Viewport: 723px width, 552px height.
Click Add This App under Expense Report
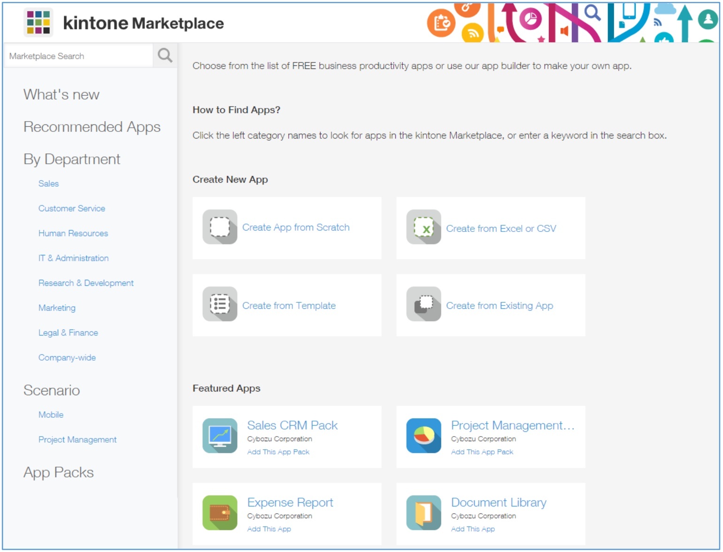click(269, 529)
